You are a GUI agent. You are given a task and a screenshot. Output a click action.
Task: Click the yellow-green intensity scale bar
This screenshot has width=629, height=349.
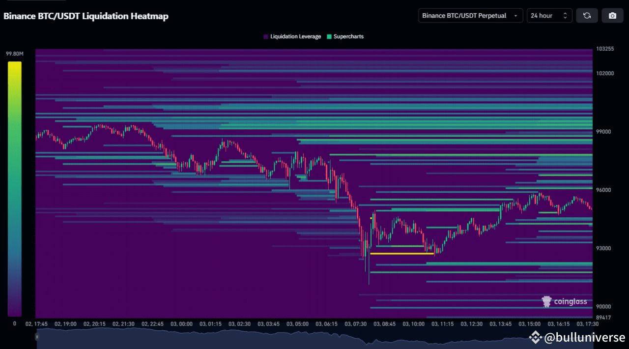[x=15, y=187]
